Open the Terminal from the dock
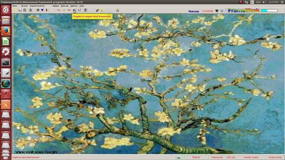The width and height of the screenshot is (285, 160). [6, 62]
